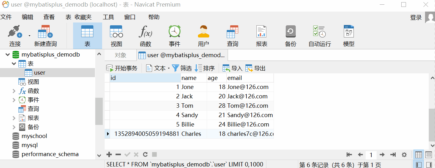435x168 pixels.
Task: Open the 工具 menu
Action: (108, 17)
